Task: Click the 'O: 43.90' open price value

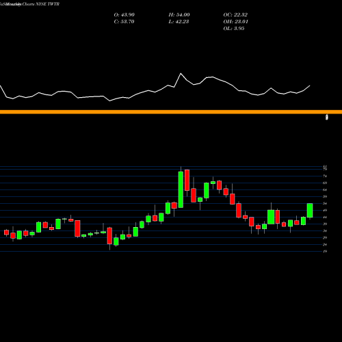Action: 124,15
